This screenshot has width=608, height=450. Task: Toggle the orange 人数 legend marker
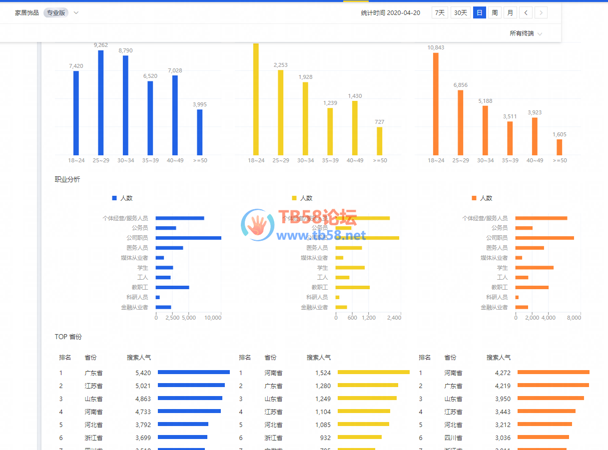pyautogui.click(x=474, y=198)
